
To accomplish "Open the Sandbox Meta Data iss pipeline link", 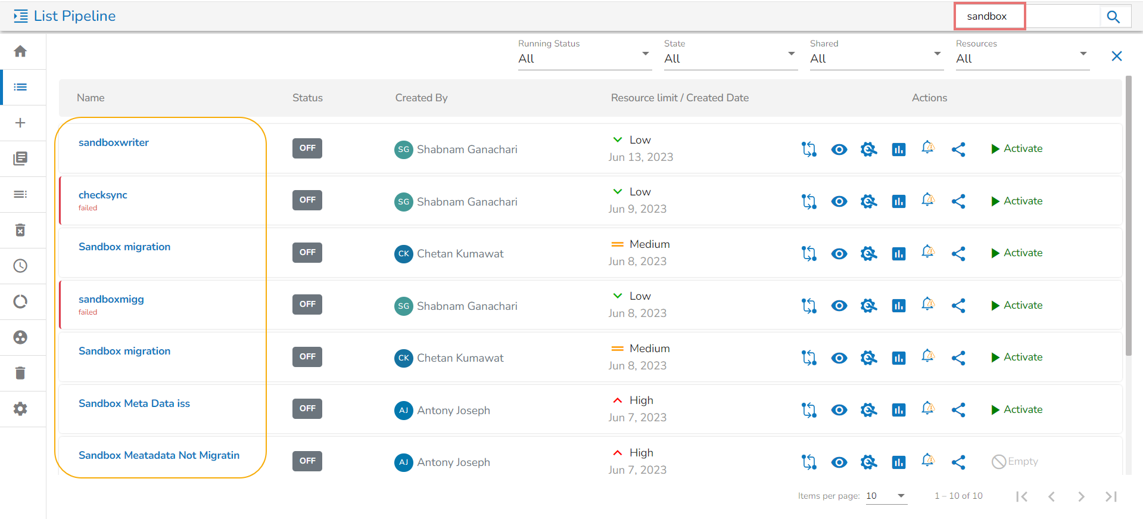I will pyautogui.click(x=134, y=403).
